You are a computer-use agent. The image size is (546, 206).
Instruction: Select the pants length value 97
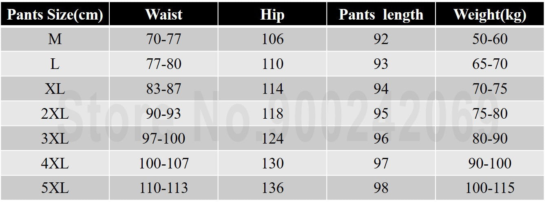coord(381,164)
